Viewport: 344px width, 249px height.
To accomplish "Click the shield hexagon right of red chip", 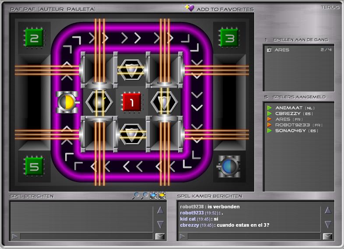I will tap(164, 102).
